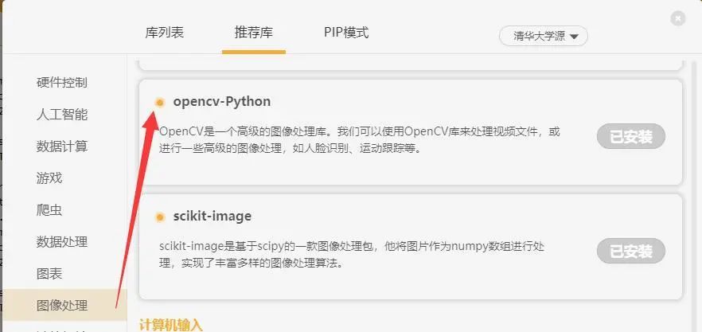The image size is (702, 332).
Task: Select the 推荐库 tab
Action: [x=253, y=33]
